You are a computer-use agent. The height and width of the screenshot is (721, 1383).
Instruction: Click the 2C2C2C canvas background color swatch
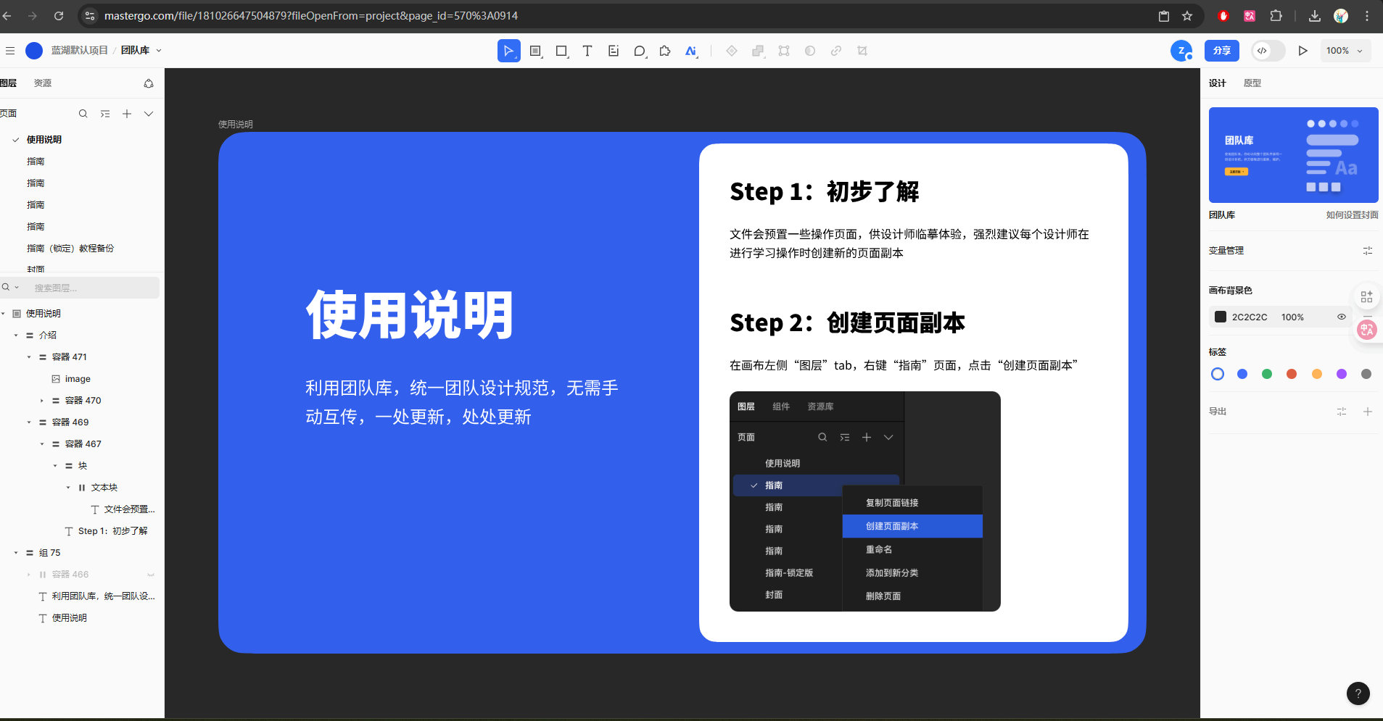click(x=1221, y=317)
